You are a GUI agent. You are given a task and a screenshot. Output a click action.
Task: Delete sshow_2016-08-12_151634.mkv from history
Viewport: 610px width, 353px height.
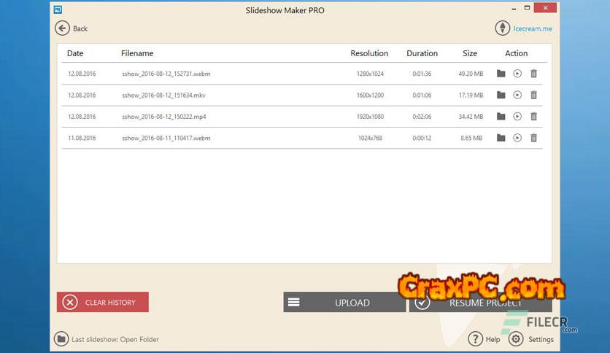534,95
